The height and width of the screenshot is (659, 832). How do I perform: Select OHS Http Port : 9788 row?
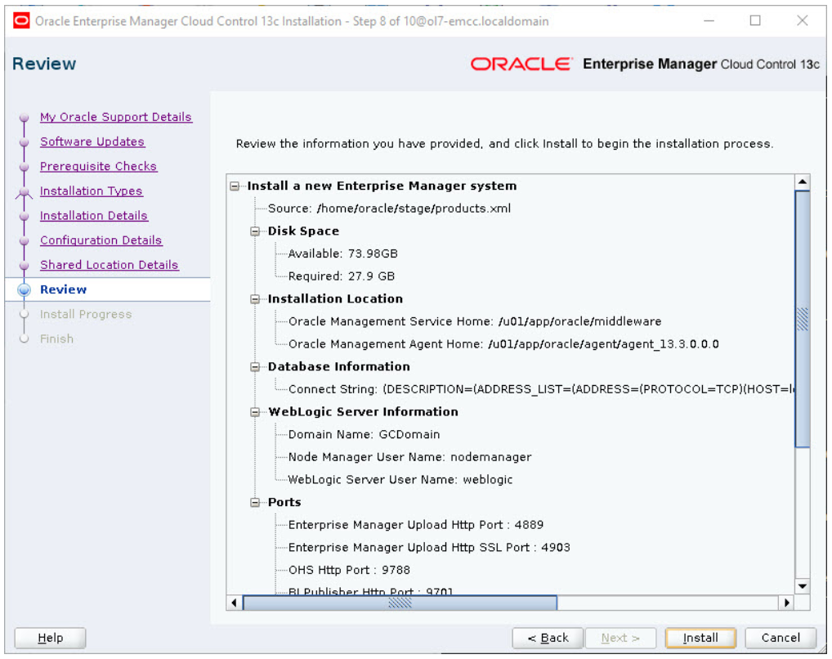pos(349,570)
